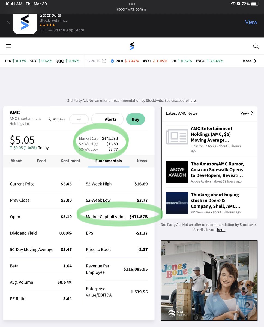Open the About tab for AMC

point(16,161)
